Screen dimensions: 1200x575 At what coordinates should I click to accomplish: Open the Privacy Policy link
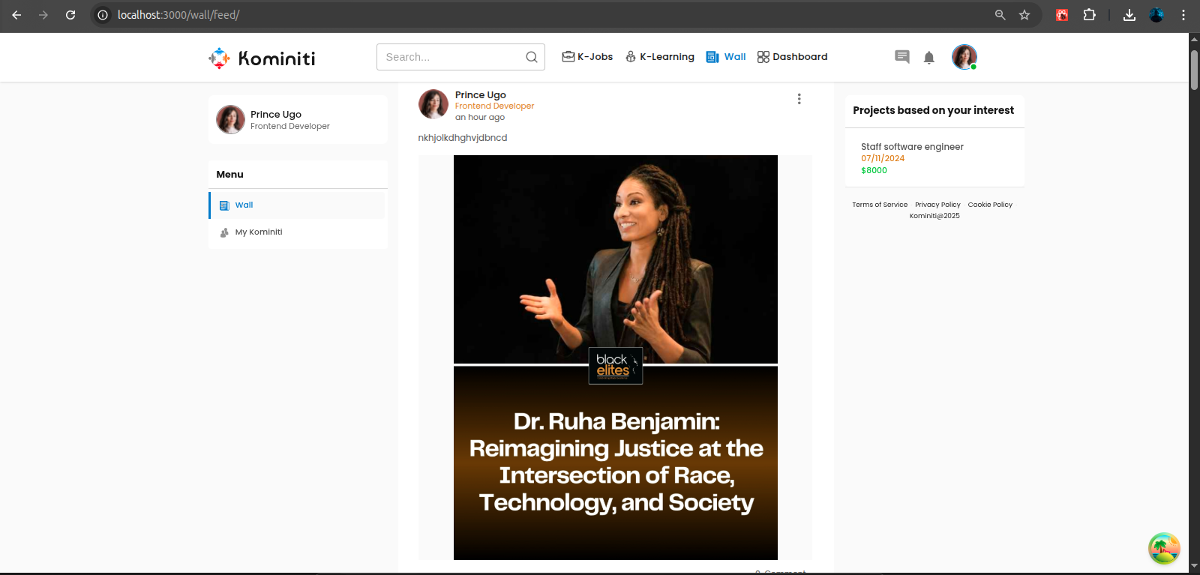(x=937, y=205)
